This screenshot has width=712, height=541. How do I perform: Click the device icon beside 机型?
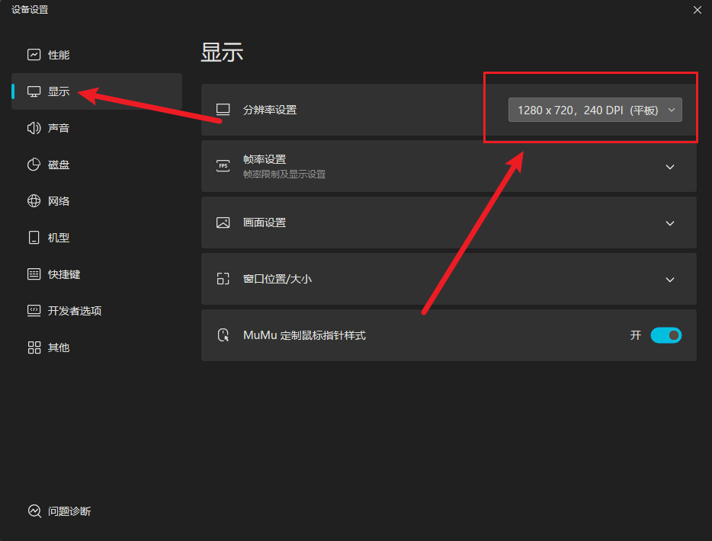pos(34,238)
